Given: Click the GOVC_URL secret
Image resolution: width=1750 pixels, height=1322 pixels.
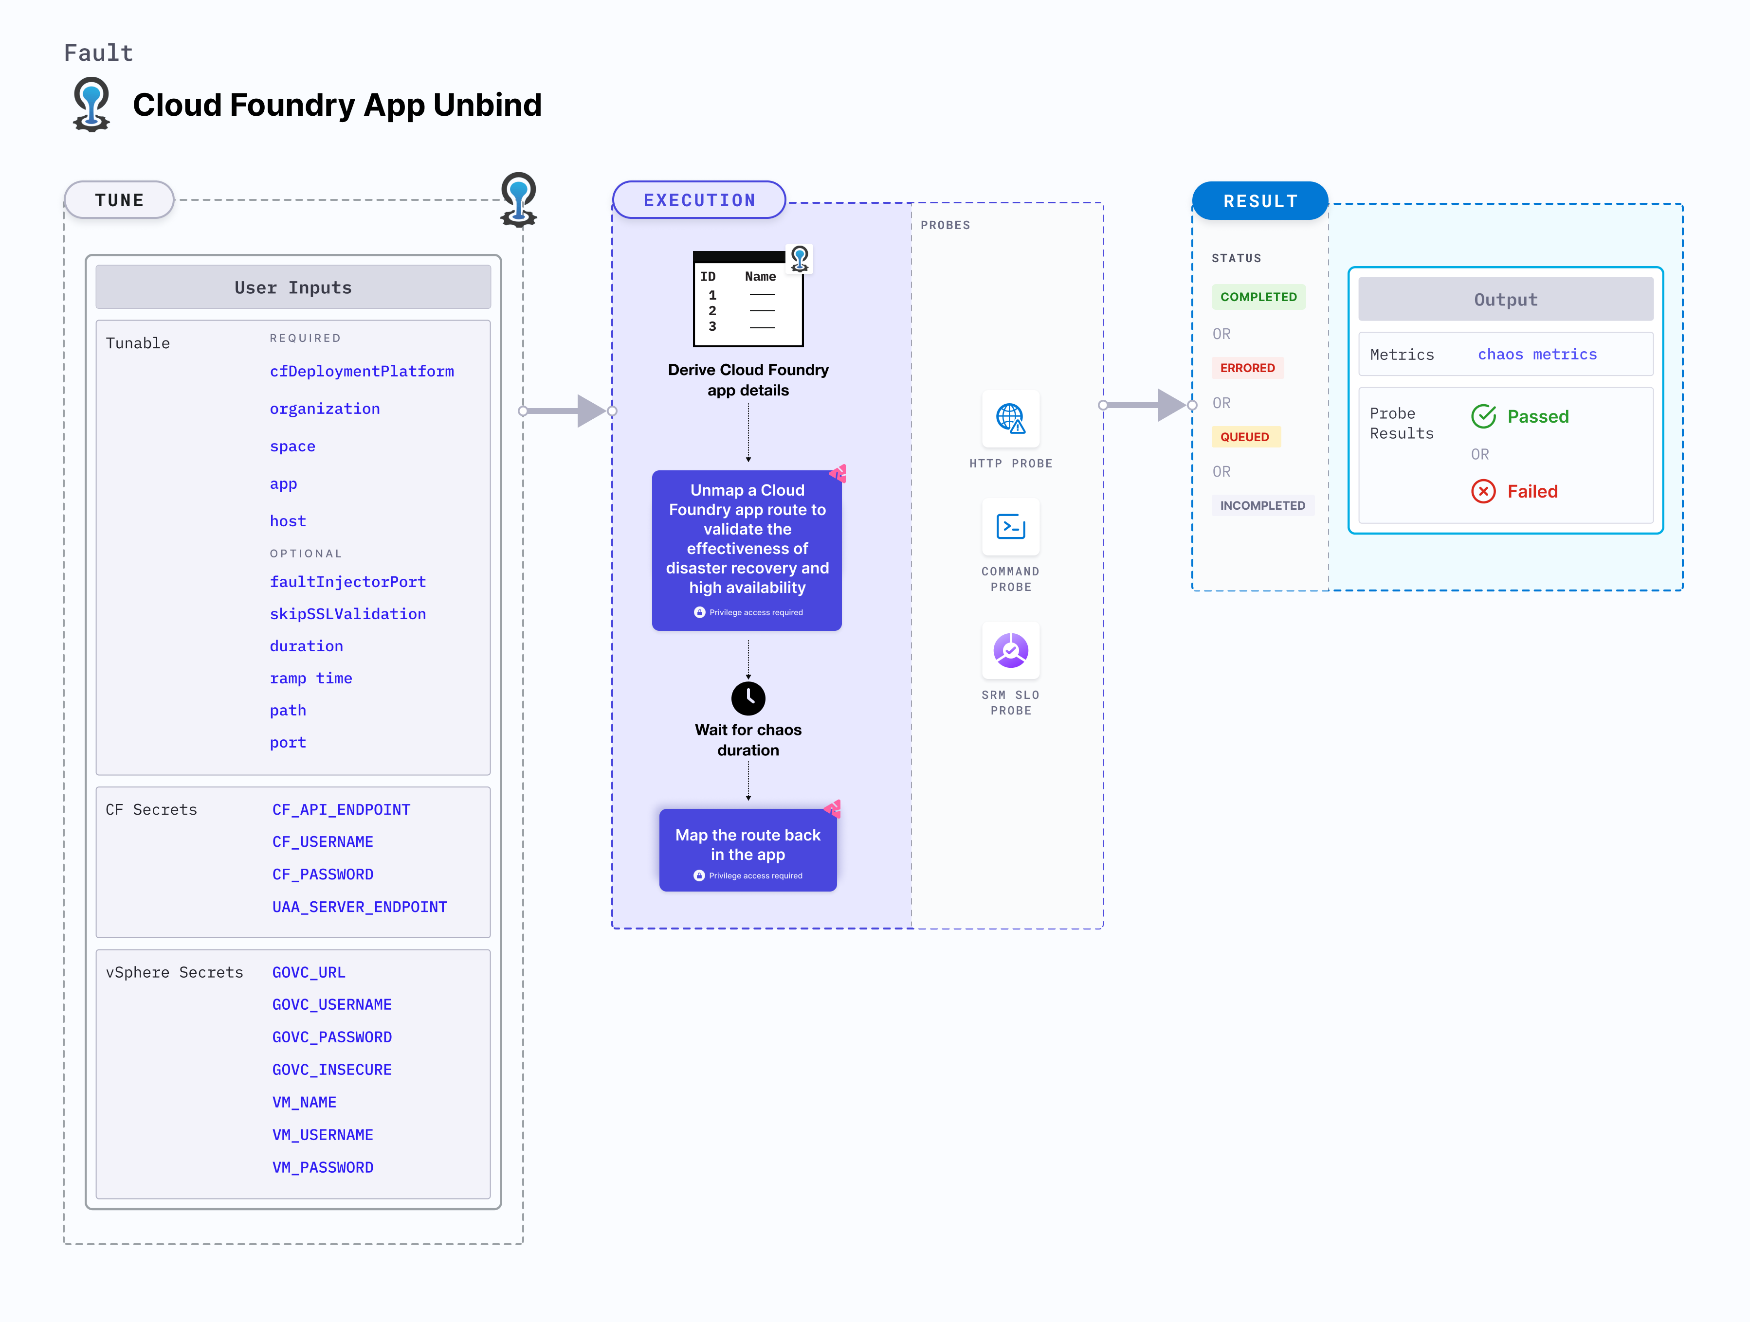Looking at the screenshot, I should (x=309, y=972).
